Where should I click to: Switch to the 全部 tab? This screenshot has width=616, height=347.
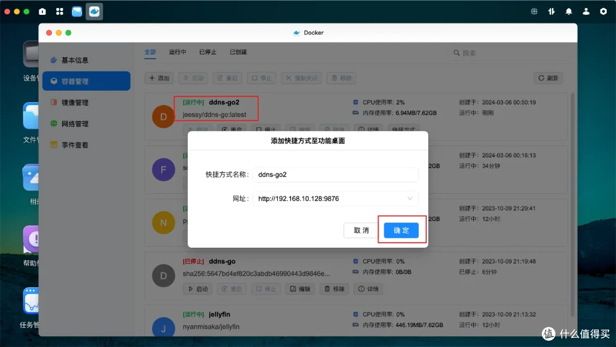coord(150,52)
